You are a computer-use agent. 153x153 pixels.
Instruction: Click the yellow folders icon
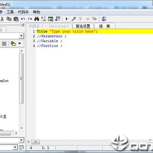(13, 44)
